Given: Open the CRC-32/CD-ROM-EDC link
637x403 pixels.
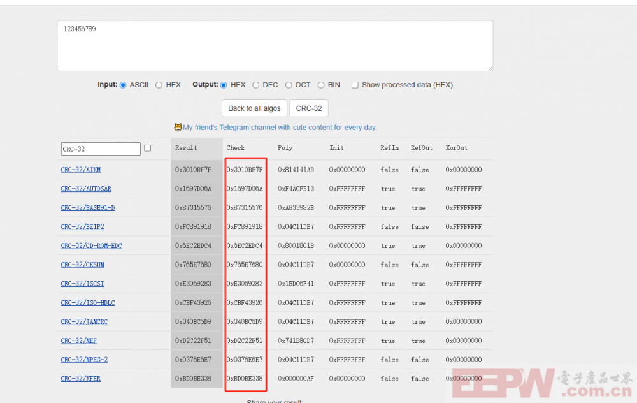Looking at the screenshot, I should coord(91,245).
